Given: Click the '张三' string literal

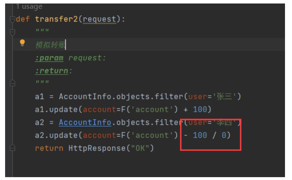Looking at the screenshot, I should tap(227, 97).
